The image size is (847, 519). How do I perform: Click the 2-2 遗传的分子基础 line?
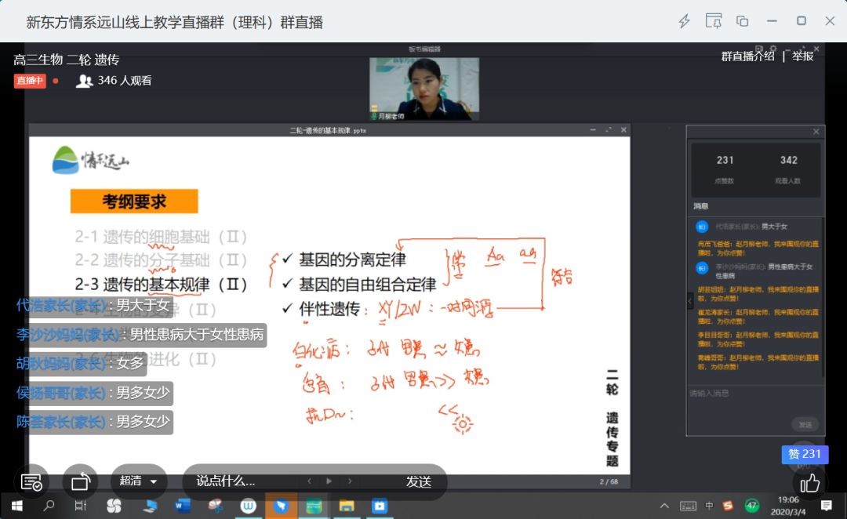click(161, 259)
